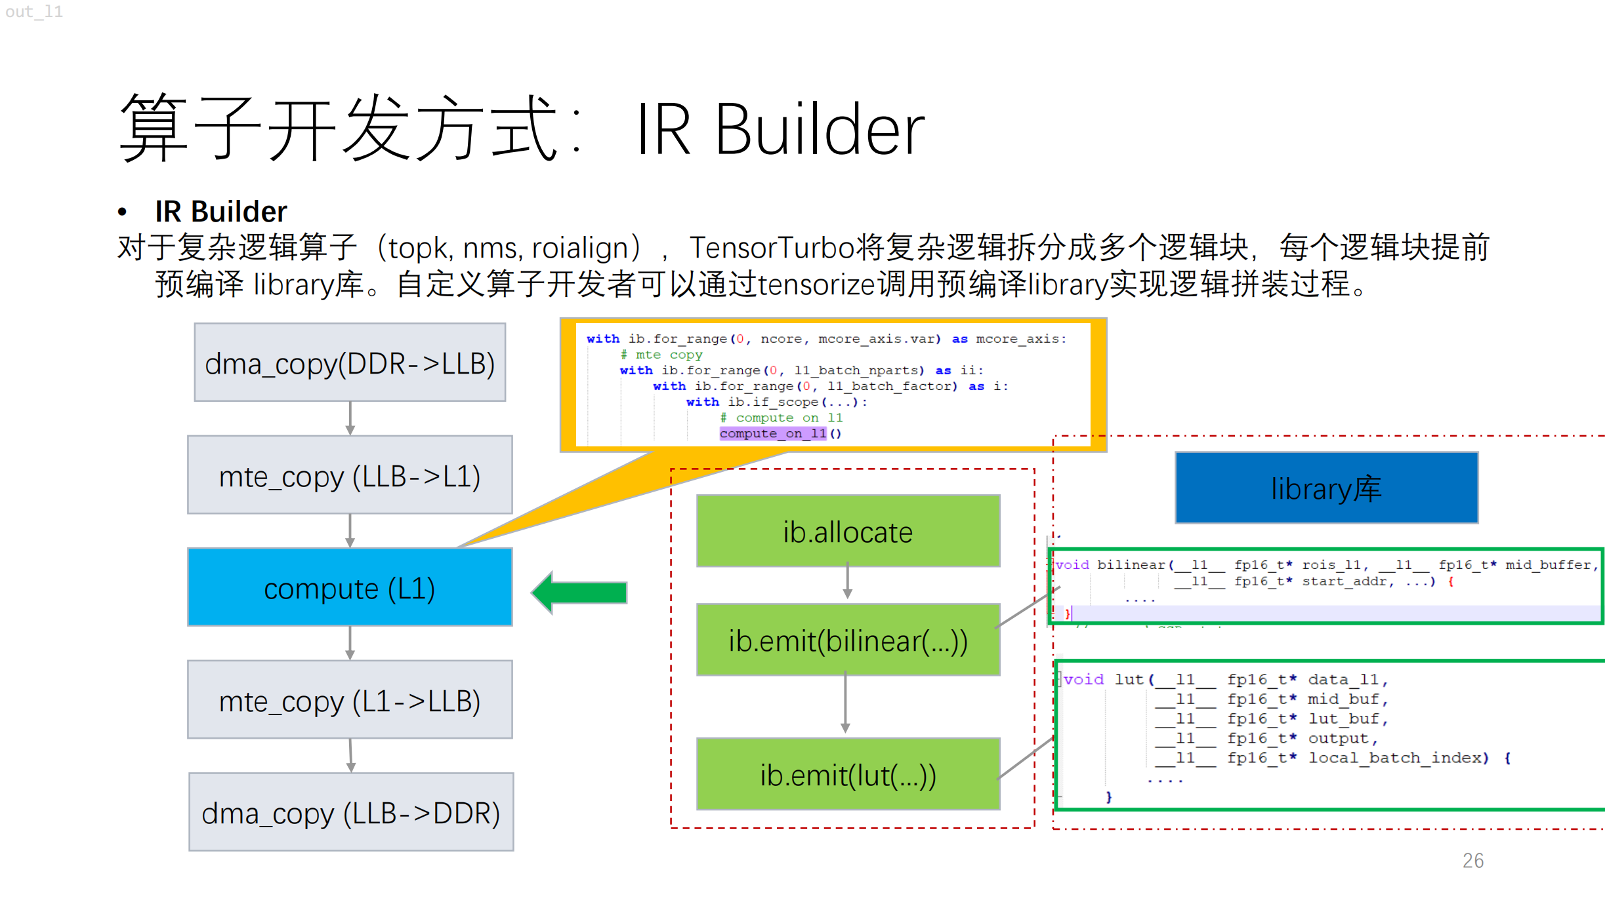
Task: Select the ib.emit(lut(...)) green block
Action: [847, 774]
